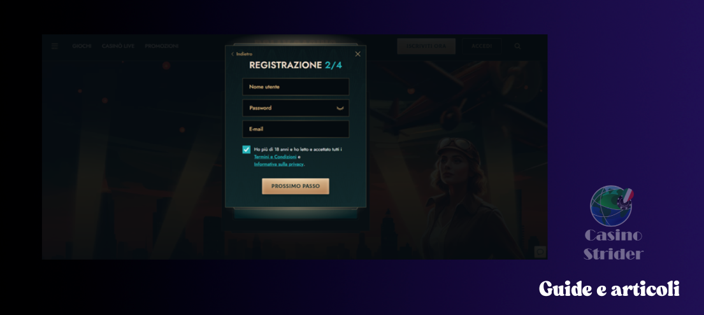Open the hamburger menu icon
Screen dimensions: 704x315
54,46
